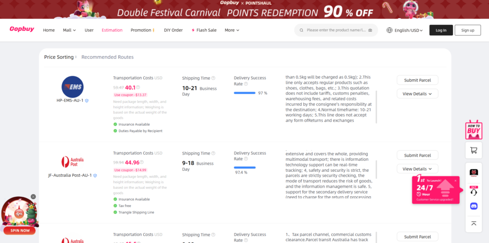Close the 24/7 customer service popup
This screenshot has height=243, width=489.
click(456, 181)
